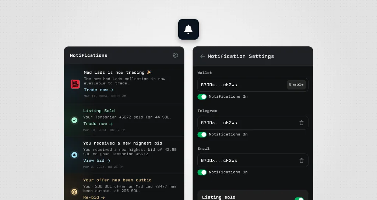Screen dimensions: 377x200
Task: Click the Telegram G7DDx...ck2Ws field
Action: click(x=253, y=123)
